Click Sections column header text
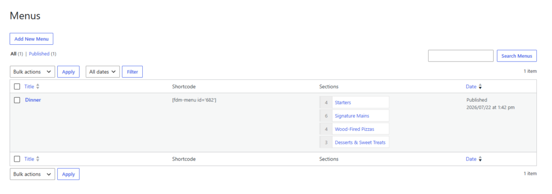This screenshot has height=194, width=552. [329, 87]
